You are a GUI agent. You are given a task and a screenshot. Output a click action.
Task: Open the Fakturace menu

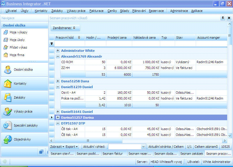96,11
